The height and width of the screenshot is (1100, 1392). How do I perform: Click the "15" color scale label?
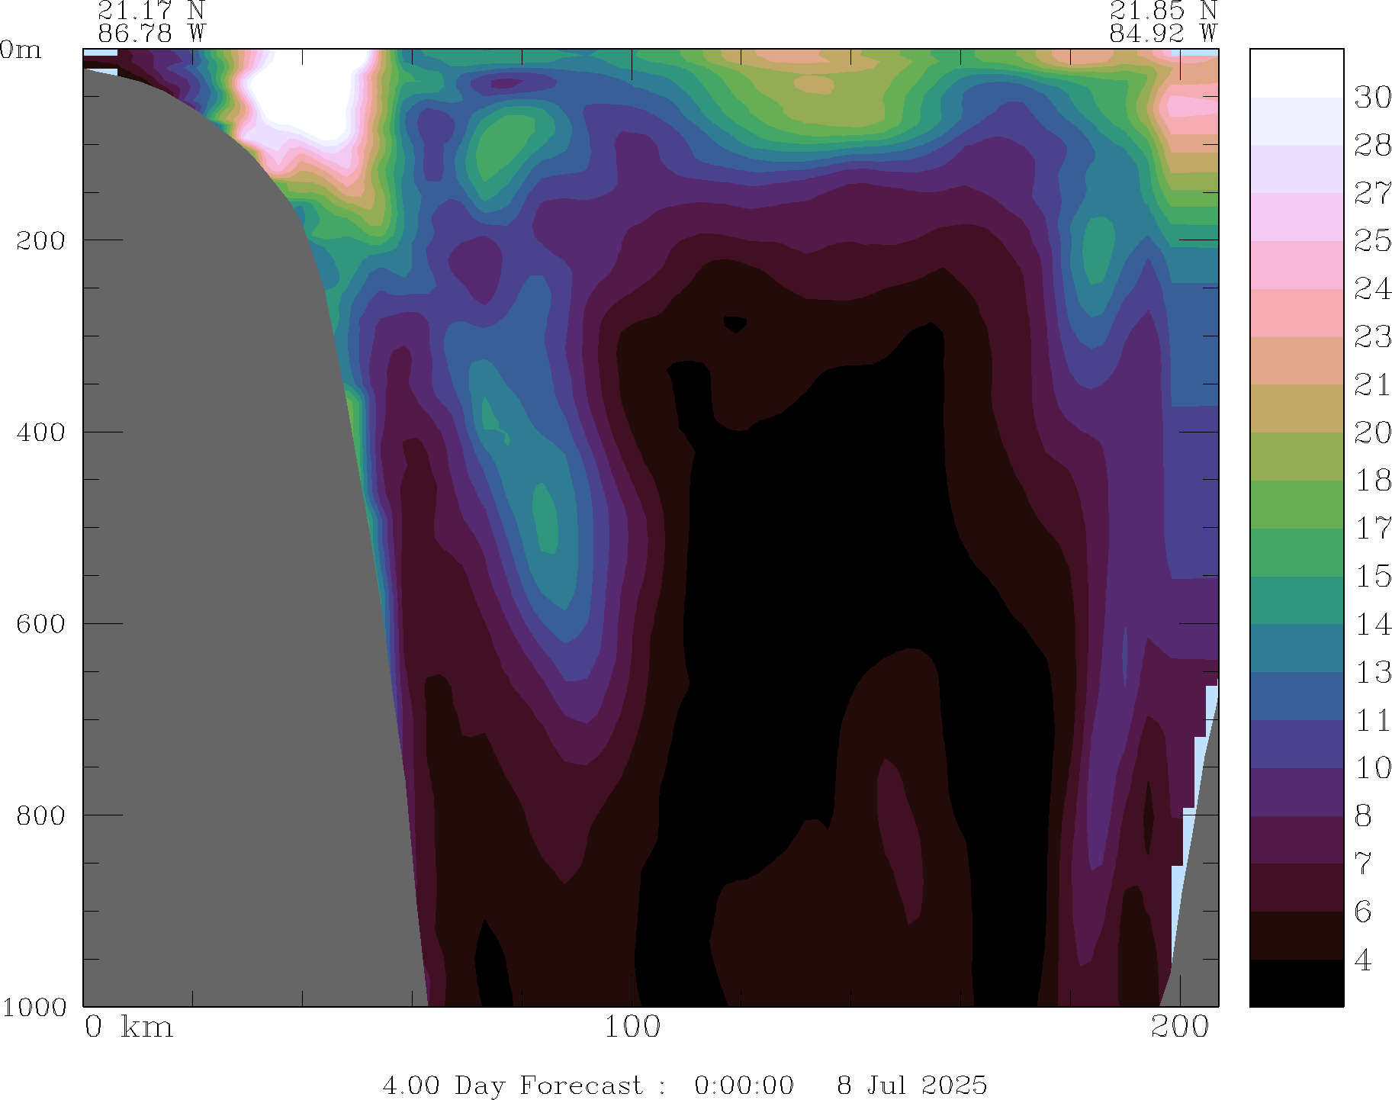tap(1372, 577)
